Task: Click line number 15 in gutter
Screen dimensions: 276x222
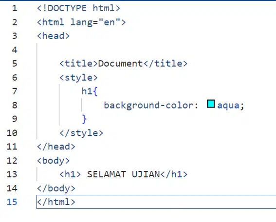Action: (12, 202)
